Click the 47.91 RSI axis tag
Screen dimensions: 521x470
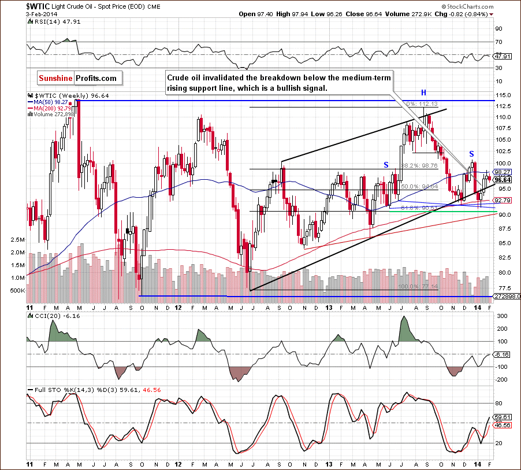pyautogui.click(x=503, y=56)
